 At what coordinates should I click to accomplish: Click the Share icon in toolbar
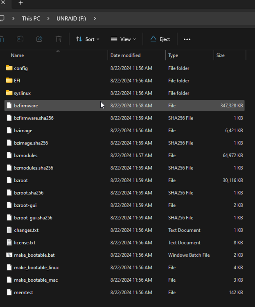39,39
